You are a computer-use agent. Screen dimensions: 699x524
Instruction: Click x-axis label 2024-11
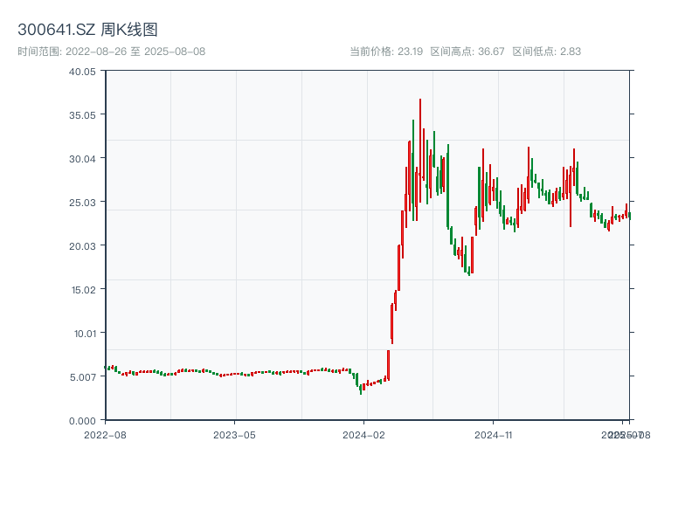(x=493, y=435)
